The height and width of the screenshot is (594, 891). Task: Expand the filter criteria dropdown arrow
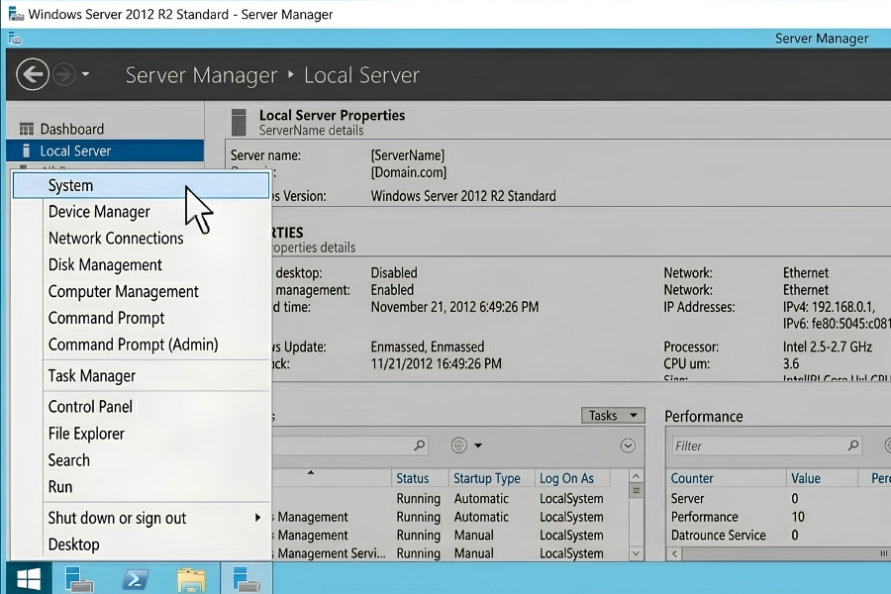tap(478, 445)
